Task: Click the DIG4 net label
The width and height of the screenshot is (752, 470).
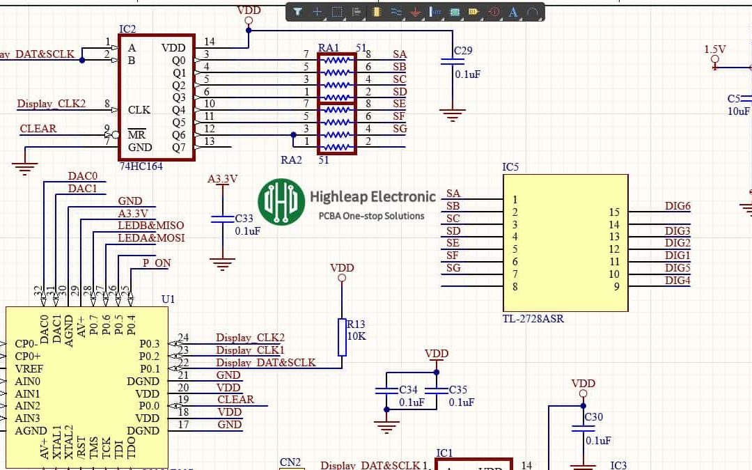Action: 677,281
